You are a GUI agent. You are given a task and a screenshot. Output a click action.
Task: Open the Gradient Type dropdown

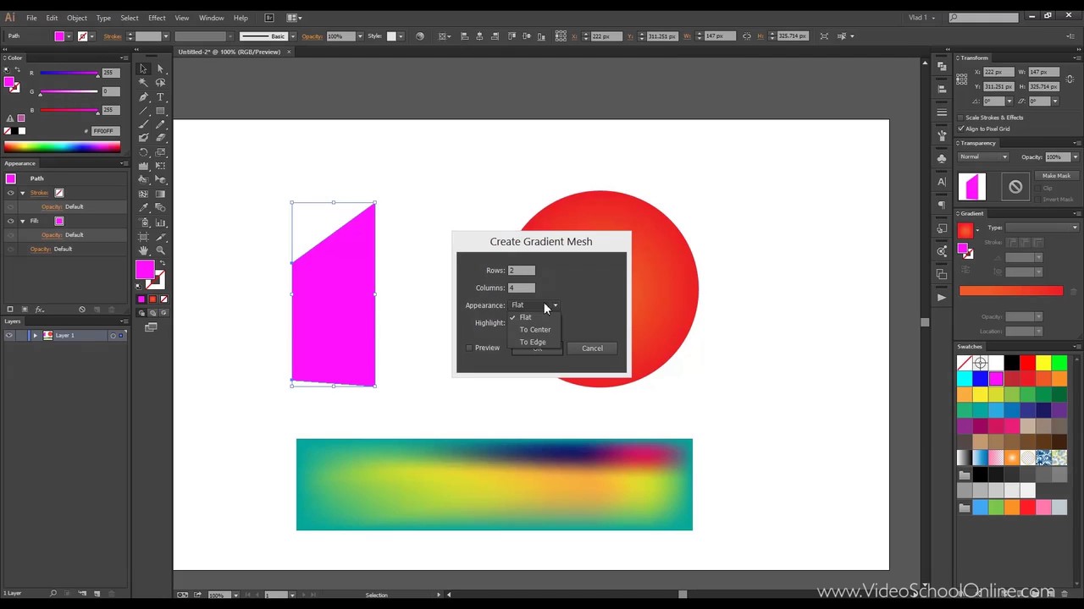pyautogui.click(x=1043, y=228)
